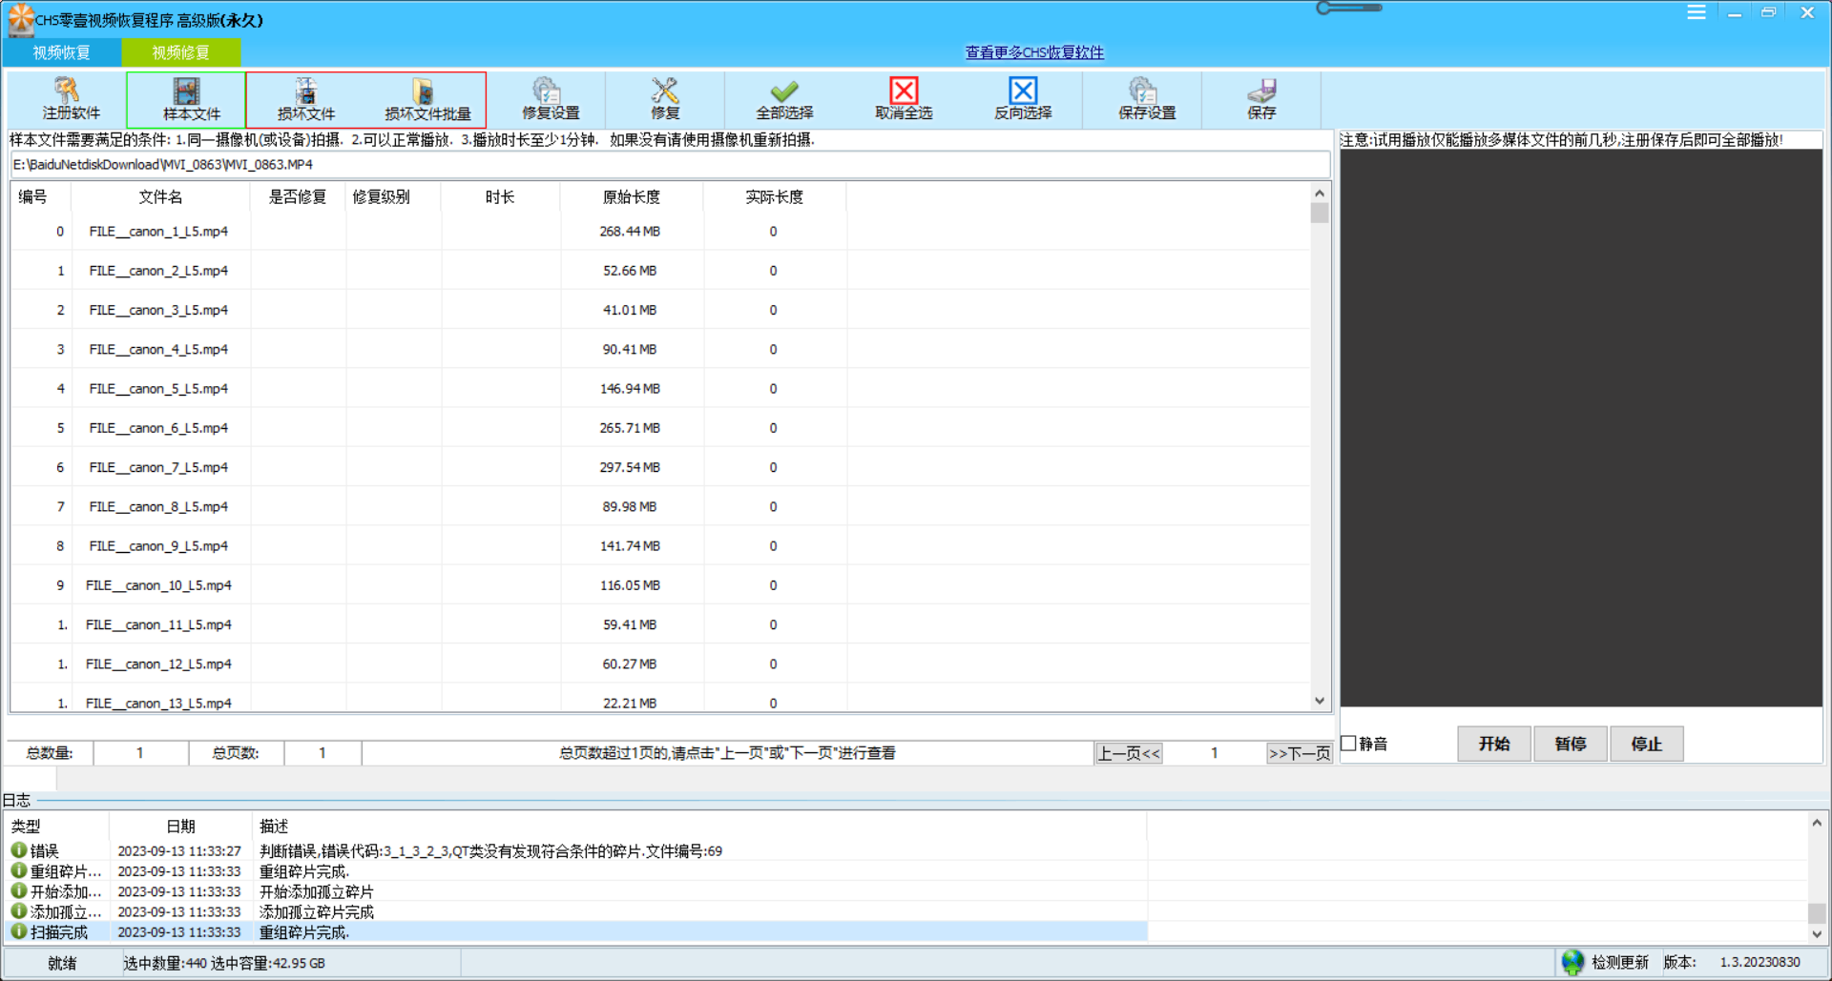Select the 样本文件 sample file tool

188,100
